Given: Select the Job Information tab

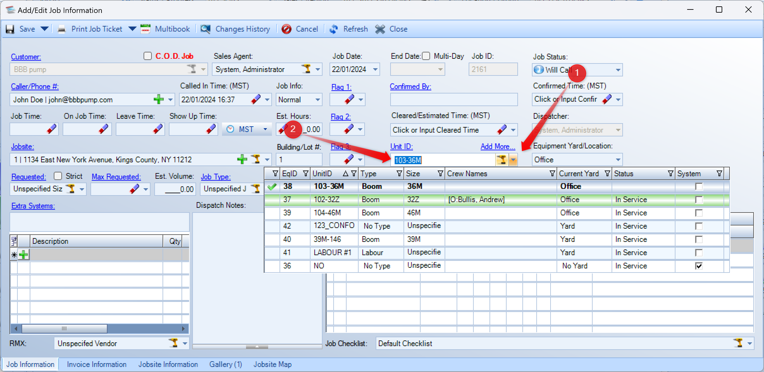Looking at the screenshot, I should point(30,364).
